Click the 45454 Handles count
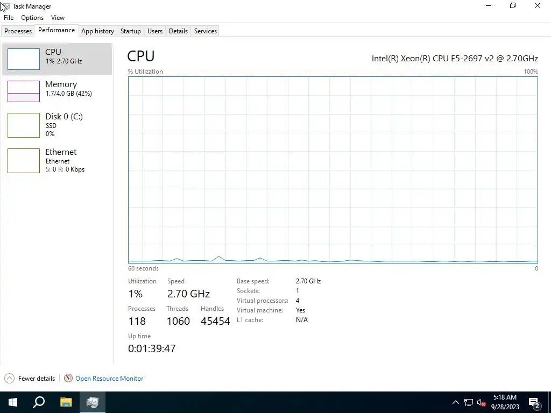This screenshot has width=551, height=413. [x=215, y=321]
